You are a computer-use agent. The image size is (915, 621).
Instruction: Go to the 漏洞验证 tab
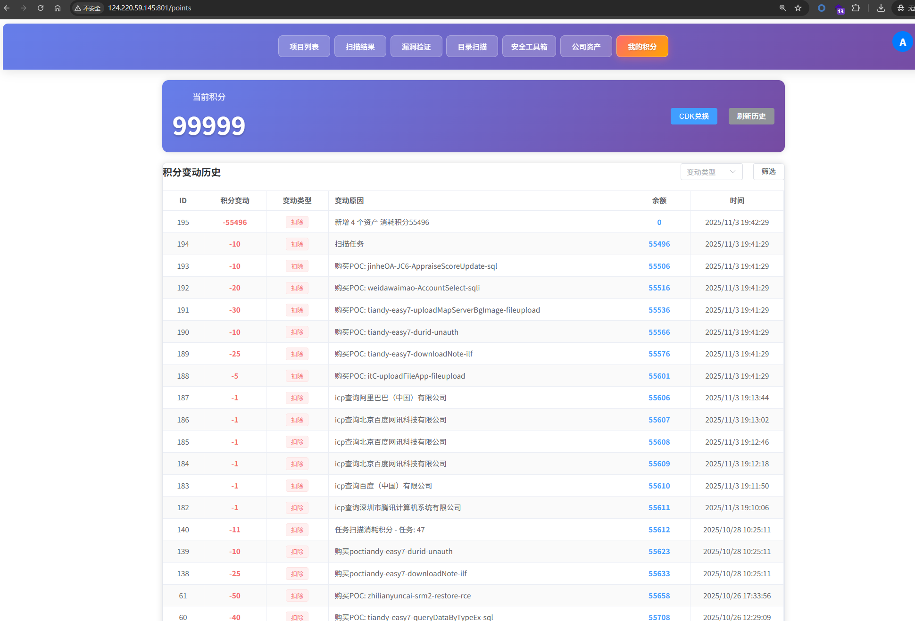416,47
